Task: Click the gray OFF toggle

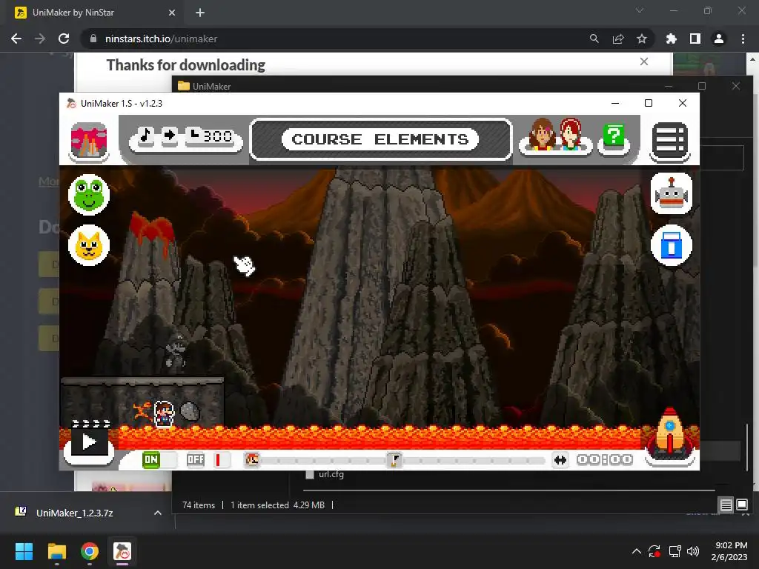Action: coord(196,459)
